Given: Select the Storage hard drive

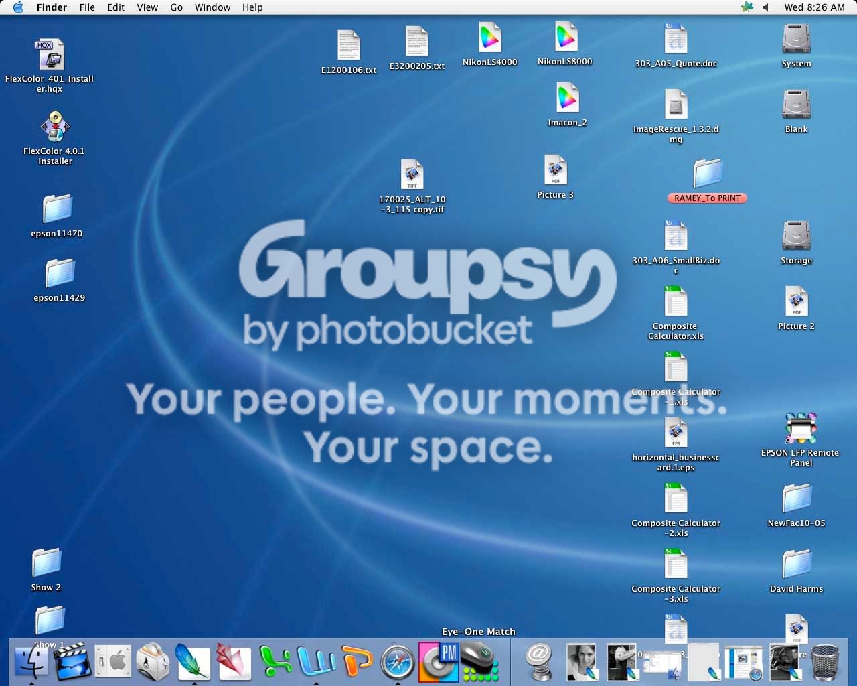Looking at the screenshot, I should point(796,236).
